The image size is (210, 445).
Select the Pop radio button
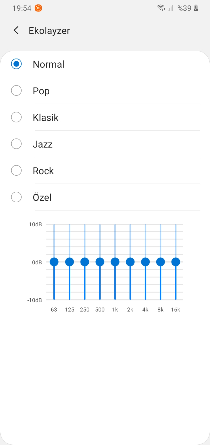16,91
